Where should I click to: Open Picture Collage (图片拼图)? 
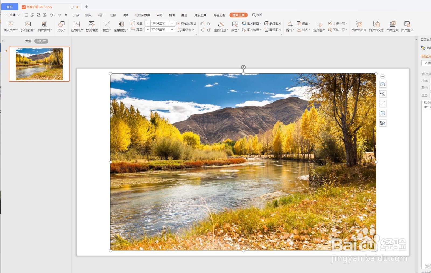click(45, 26)
